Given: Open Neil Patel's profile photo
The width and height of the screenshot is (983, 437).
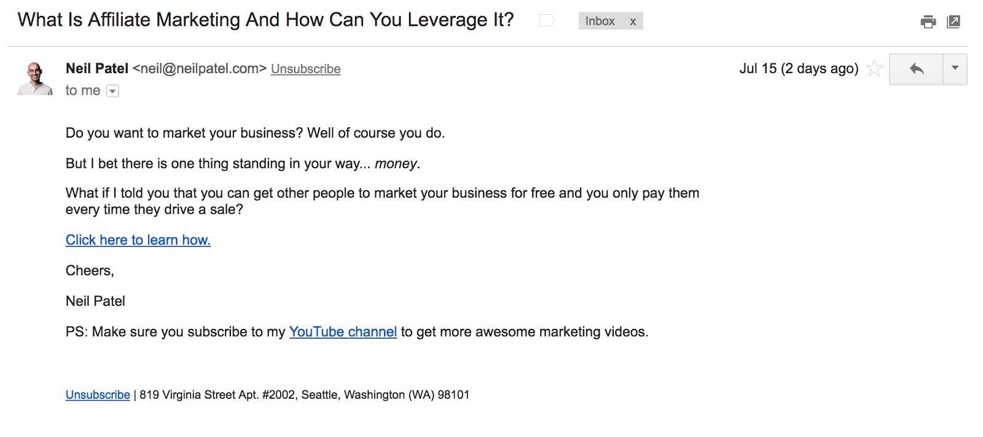Looking at the screenshot, I should coord(35,78).
